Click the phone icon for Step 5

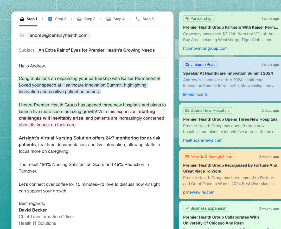138,19
